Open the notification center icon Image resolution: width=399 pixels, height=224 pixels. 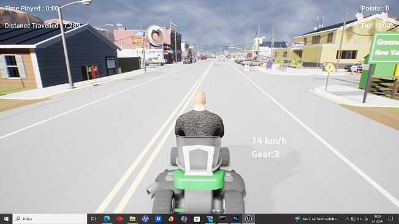click(x=390, y=218)
